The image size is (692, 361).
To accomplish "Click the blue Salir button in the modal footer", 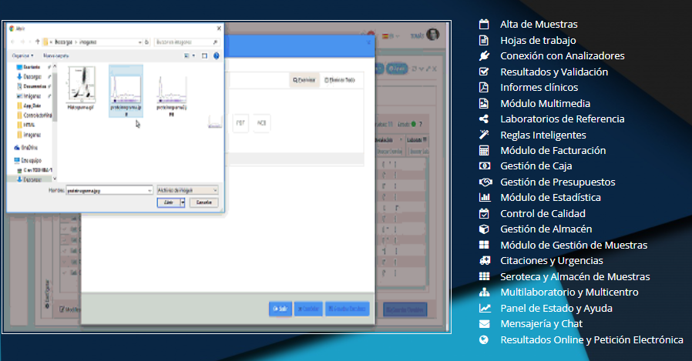I will (x=280, y=309).
